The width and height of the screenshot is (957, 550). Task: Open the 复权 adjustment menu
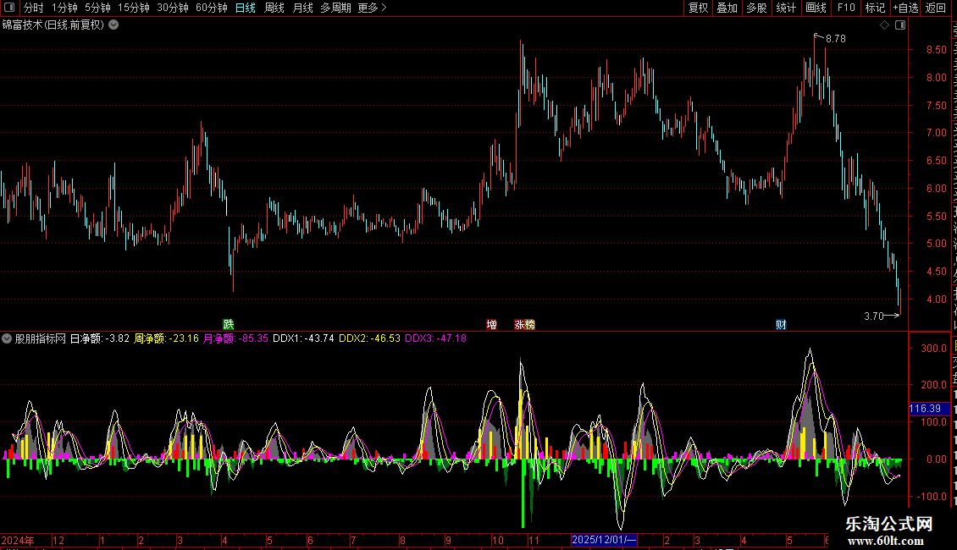click(x=698, y=8)
